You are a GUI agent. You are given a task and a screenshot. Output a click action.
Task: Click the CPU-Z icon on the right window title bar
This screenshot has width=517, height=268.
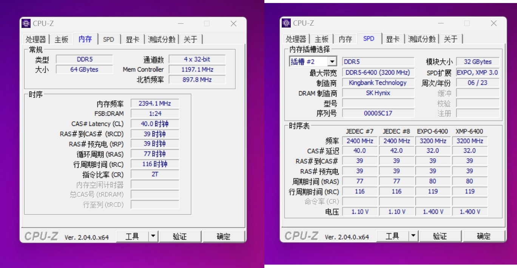286,23
